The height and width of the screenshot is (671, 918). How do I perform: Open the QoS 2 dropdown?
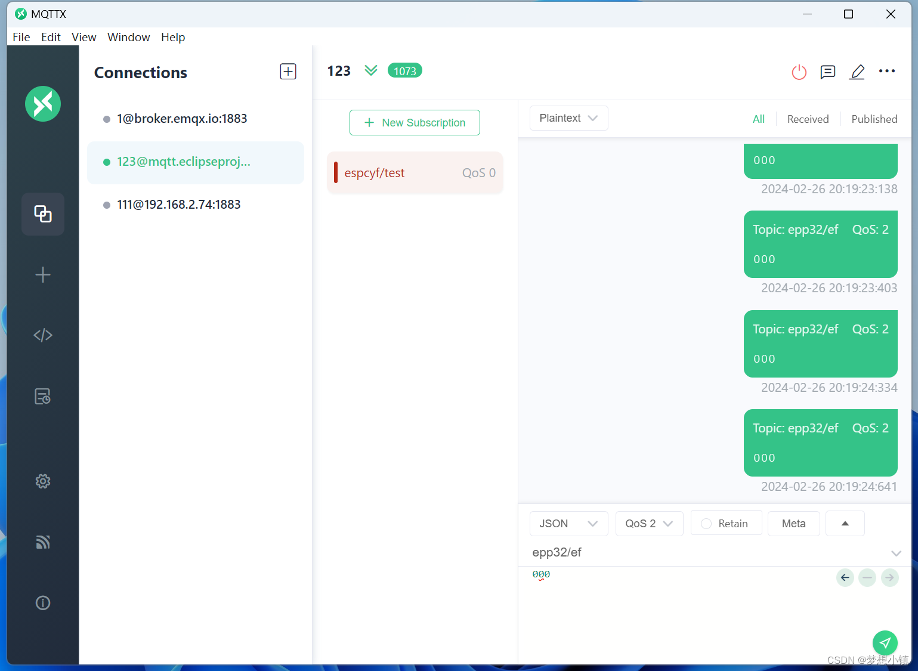coord(650,524)
